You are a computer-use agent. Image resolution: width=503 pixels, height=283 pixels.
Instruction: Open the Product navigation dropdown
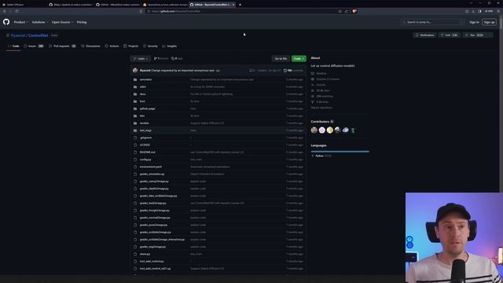(x=21, y=22)
